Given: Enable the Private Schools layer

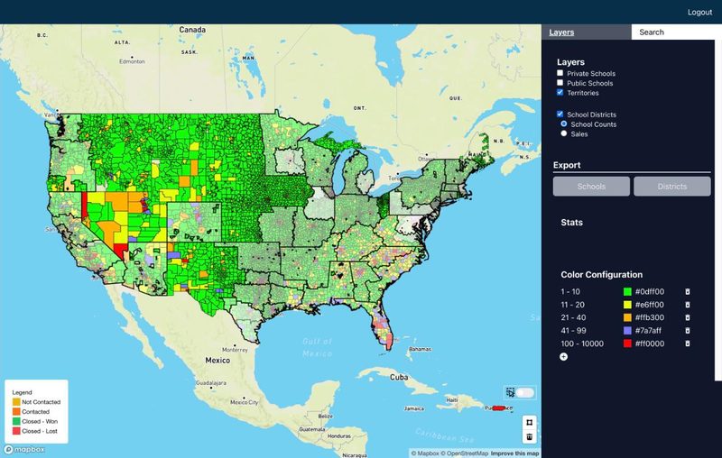Looking at the screenshot, I should point(560,73).
